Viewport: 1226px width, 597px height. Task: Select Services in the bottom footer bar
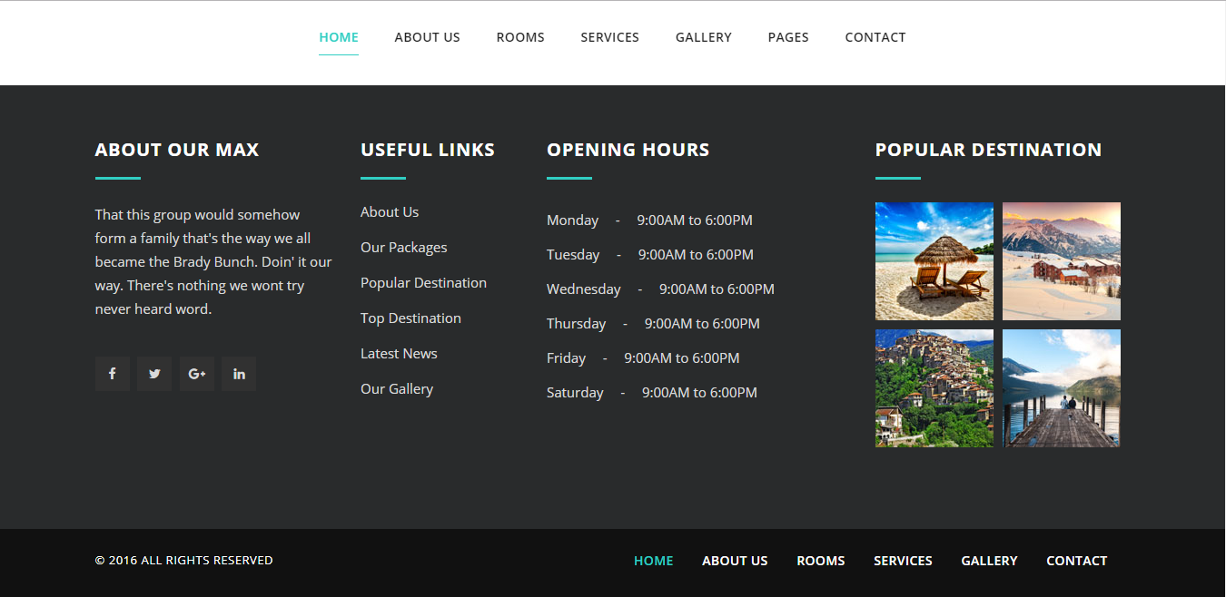pyautogui.click(x=903, y=561)
